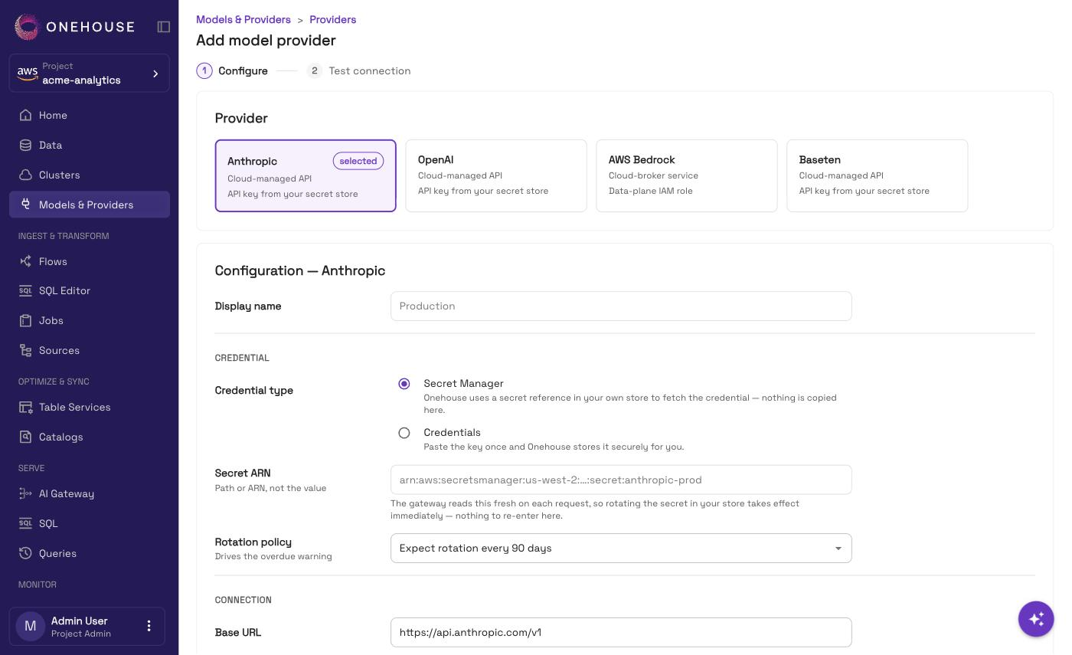Open SQL under the Serve section
The height and width of the screenshot is (655, 1072).
point(90,523)
